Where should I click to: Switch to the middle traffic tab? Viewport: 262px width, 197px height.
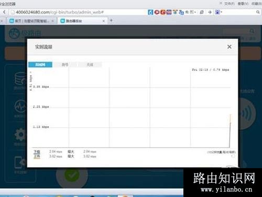click(x=65, y=65)
